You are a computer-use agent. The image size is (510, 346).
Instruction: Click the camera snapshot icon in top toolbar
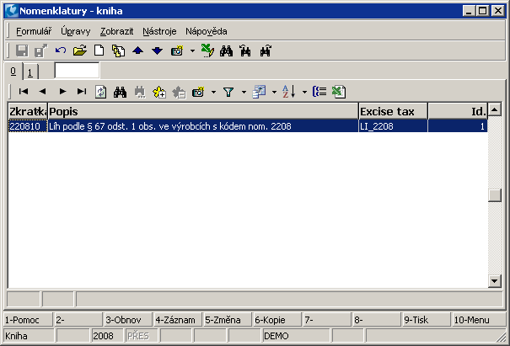coord(177,51)
